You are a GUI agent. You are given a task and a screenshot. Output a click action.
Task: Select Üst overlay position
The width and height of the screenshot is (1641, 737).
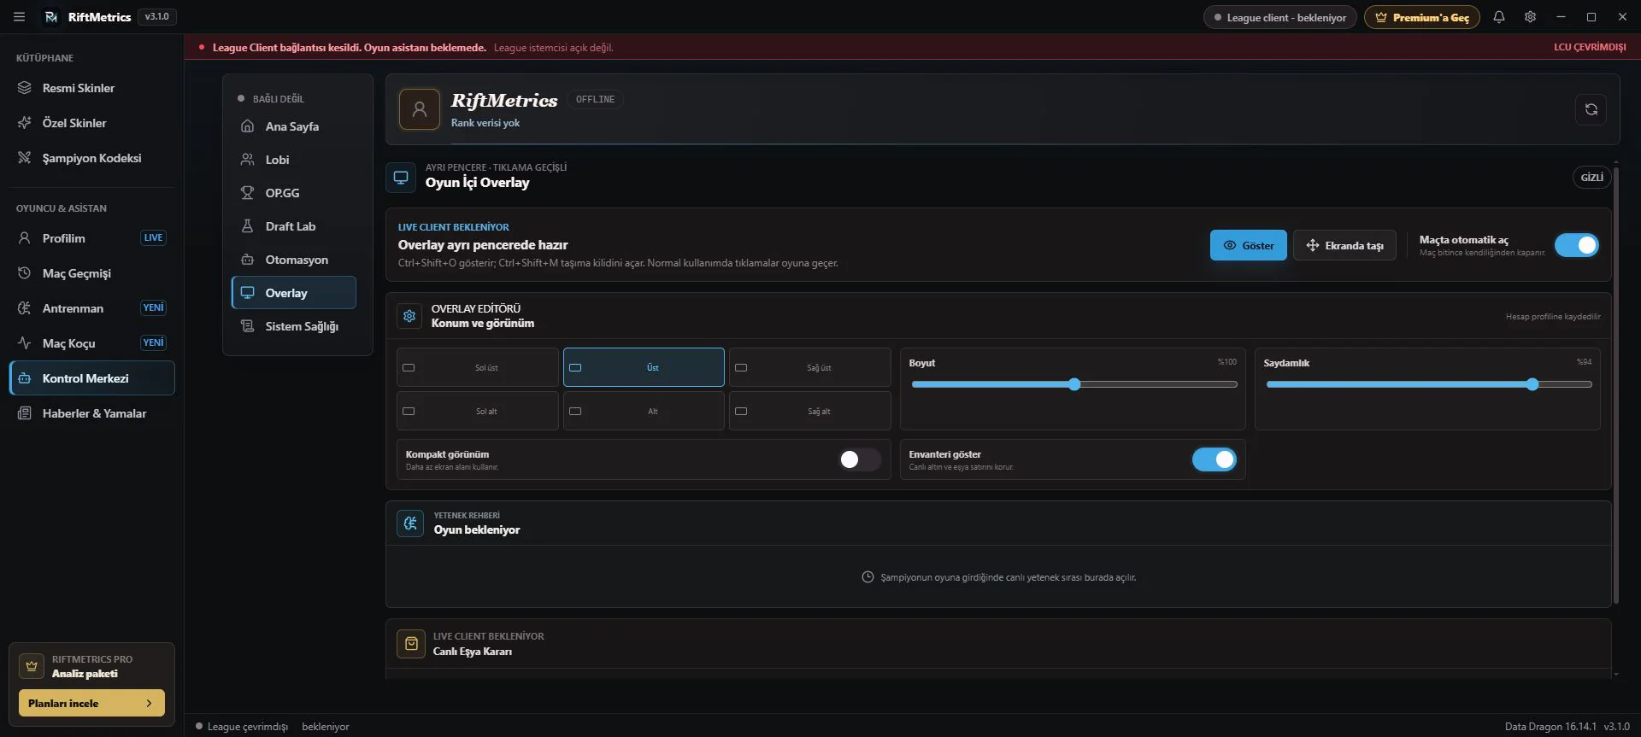tap(644, 367)
